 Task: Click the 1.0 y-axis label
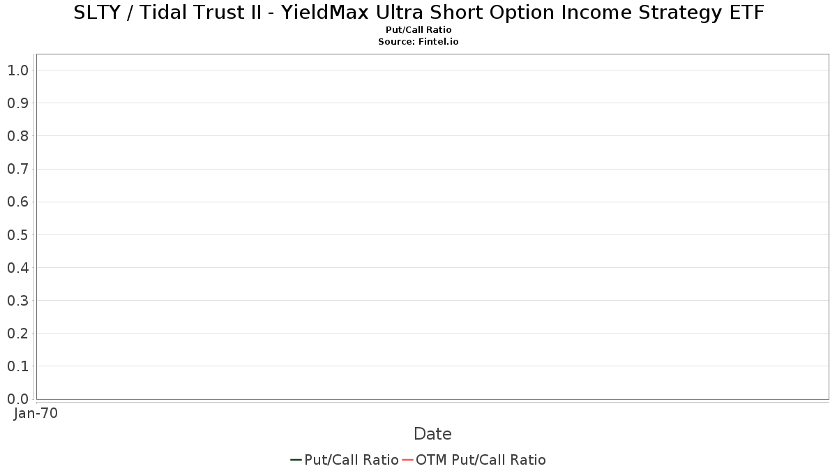point(17,70)
